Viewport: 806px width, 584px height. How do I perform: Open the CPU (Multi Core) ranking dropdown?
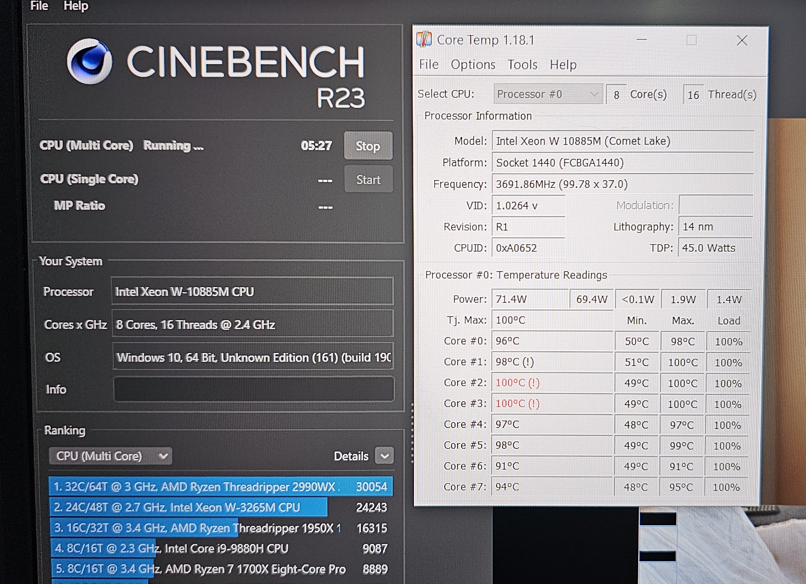click(x=111, y=456)
